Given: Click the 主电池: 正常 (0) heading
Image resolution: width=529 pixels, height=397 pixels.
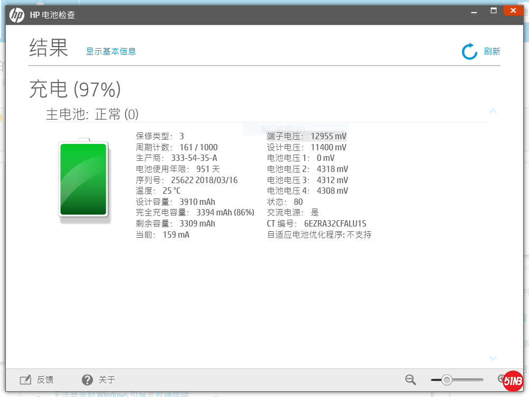Looking at the screenshot, I should click(x=92, y=114).
